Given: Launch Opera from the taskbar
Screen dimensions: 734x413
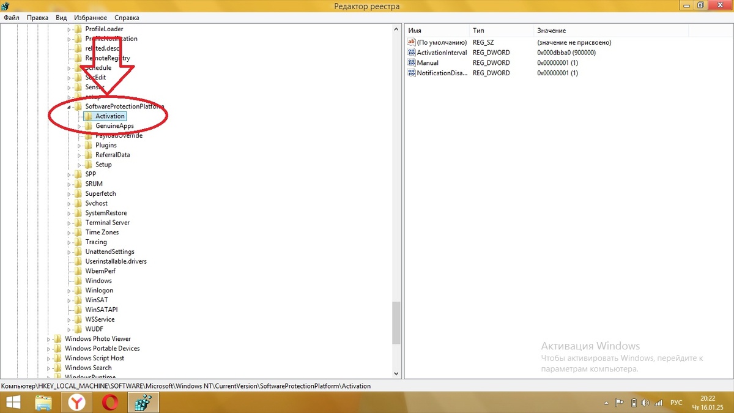Looking at the screenshot, I should coord(110,402).
